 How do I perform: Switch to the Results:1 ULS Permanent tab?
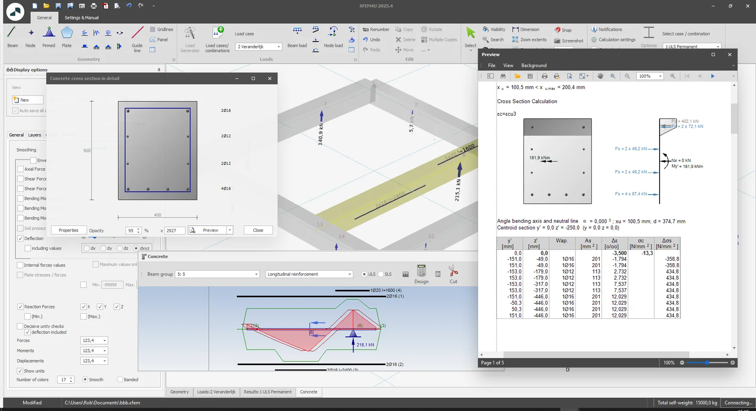(268, 392)
